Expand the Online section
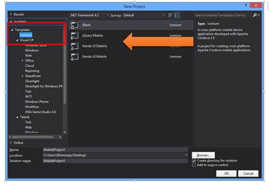 click(x=11, y=142)
